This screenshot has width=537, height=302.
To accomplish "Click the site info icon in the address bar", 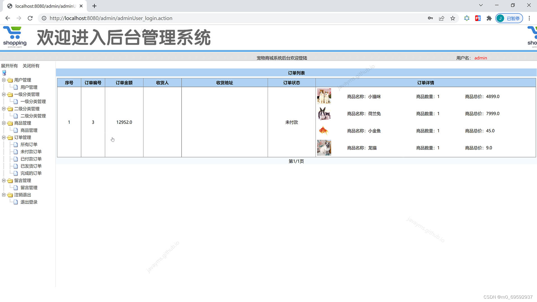I will 44,18.
